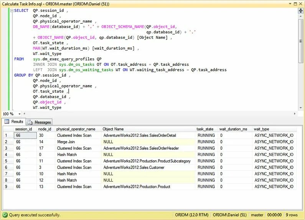Select row header 1 in results
The height and width of the screenshot is (220, 305).
(x=8, y=135)
